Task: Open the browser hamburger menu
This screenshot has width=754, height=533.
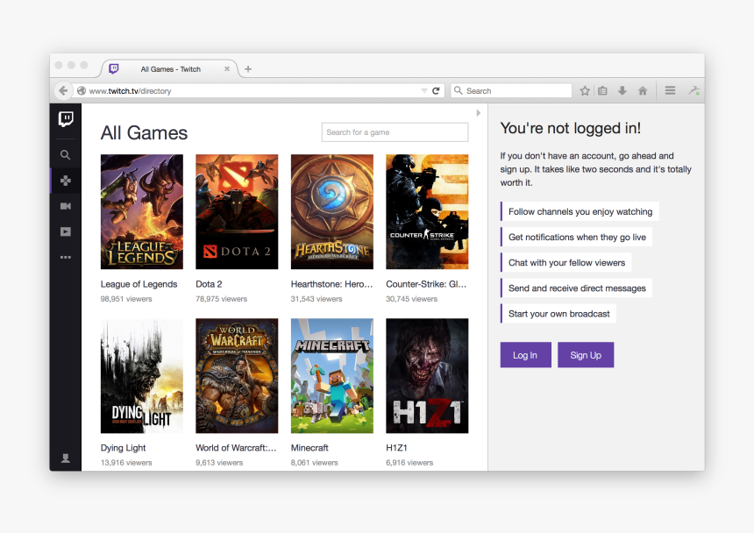Action: 670,90
